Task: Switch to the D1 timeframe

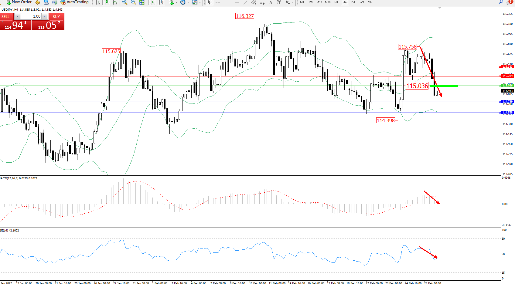Action: (353, 2)
